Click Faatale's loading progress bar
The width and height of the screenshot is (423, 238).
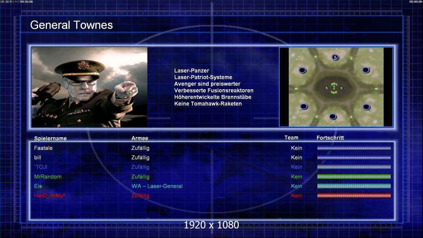click(x=354, y=148)
